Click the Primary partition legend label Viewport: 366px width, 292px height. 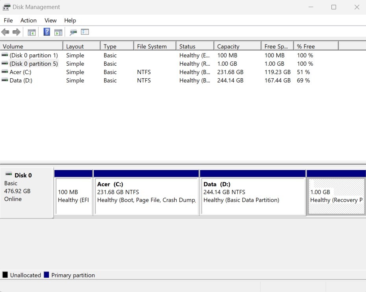coord(73,275)
